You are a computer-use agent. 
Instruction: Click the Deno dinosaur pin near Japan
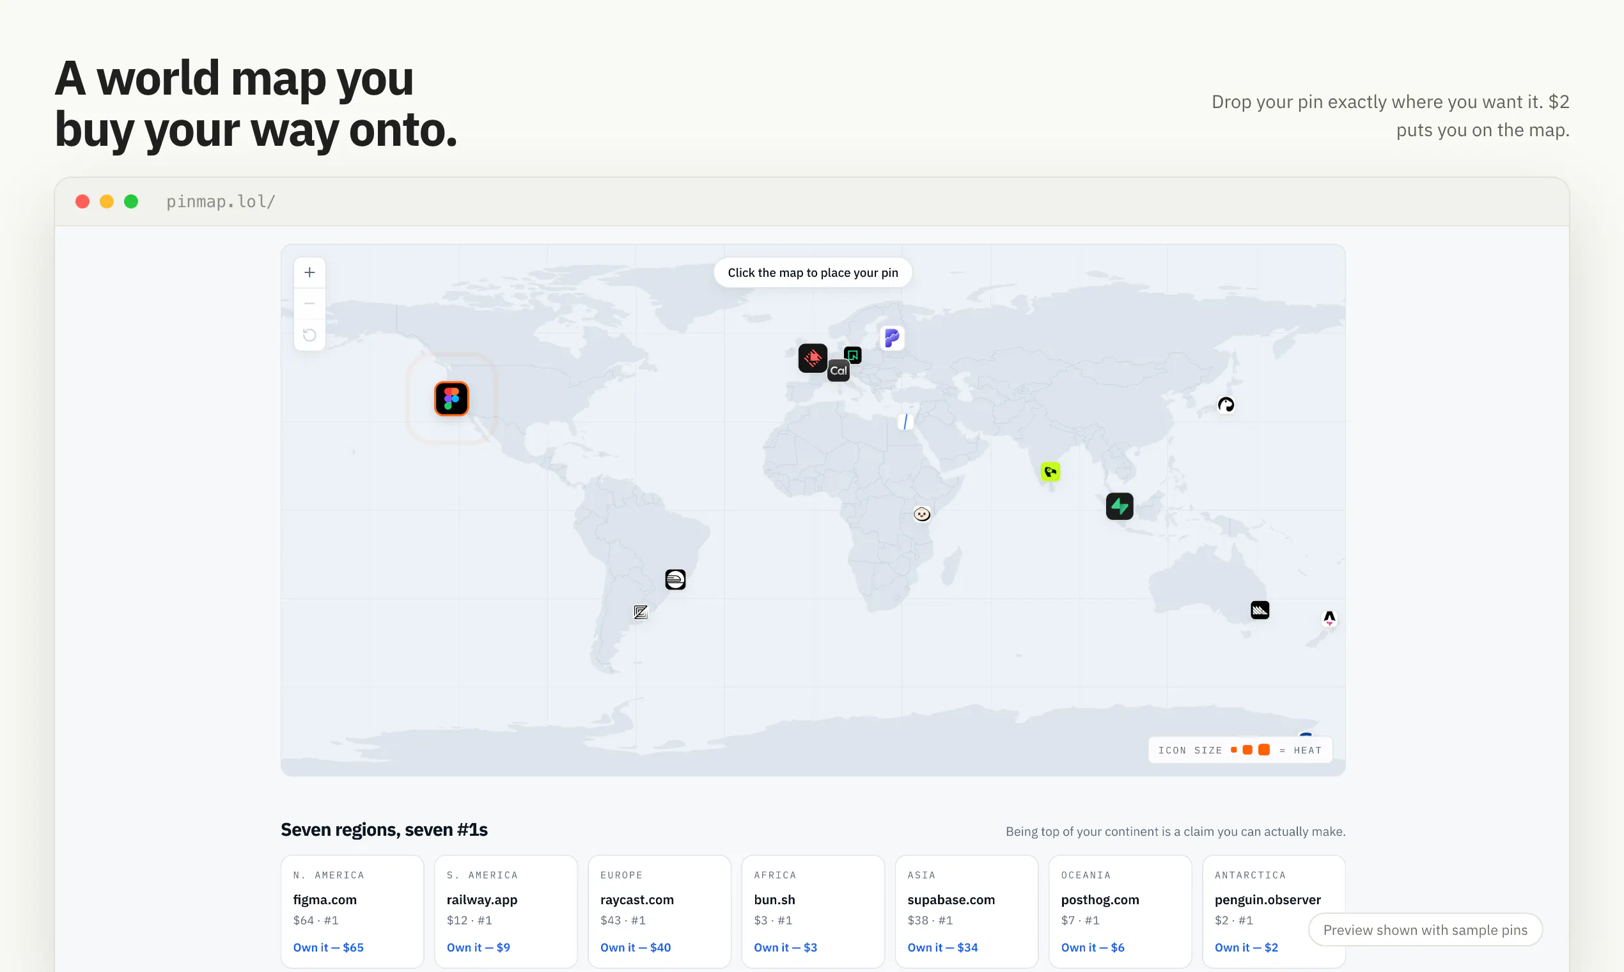1226,405
